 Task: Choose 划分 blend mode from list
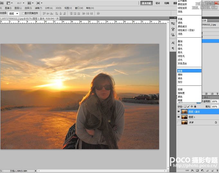[x=189, y=82]
